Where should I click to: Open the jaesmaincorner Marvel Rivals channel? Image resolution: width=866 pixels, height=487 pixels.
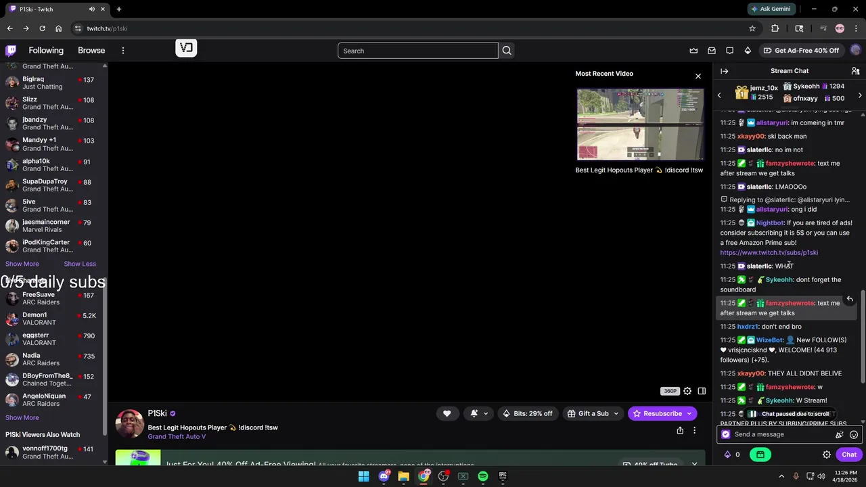click(53, 226)
